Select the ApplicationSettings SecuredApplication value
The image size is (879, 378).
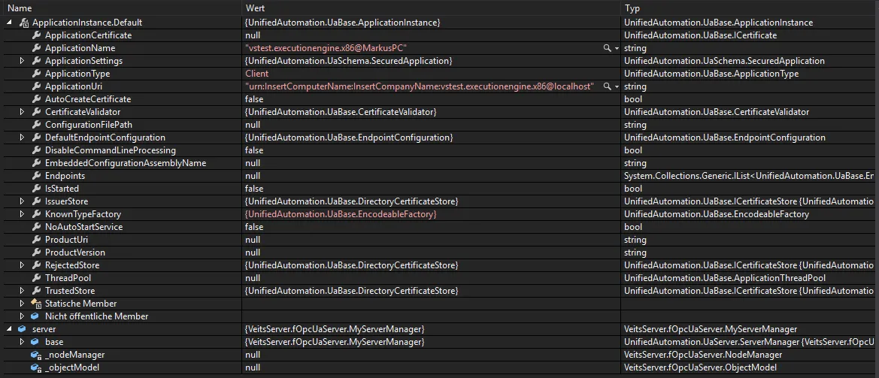(x=349, y=60)
